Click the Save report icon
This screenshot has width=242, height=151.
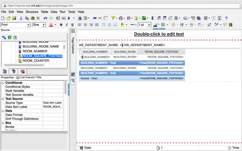[x=14, y=18]
